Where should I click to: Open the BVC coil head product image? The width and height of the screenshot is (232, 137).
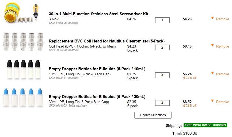click(23, 42)
